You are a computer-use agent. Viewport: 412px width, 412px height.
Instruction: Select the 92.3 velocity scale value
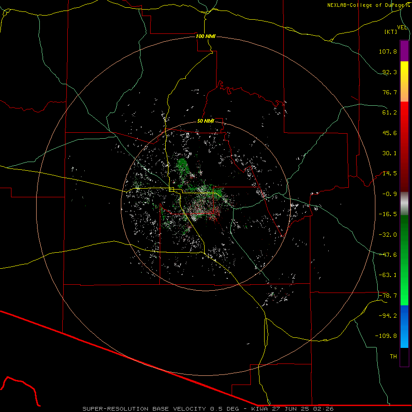point(390,72)
